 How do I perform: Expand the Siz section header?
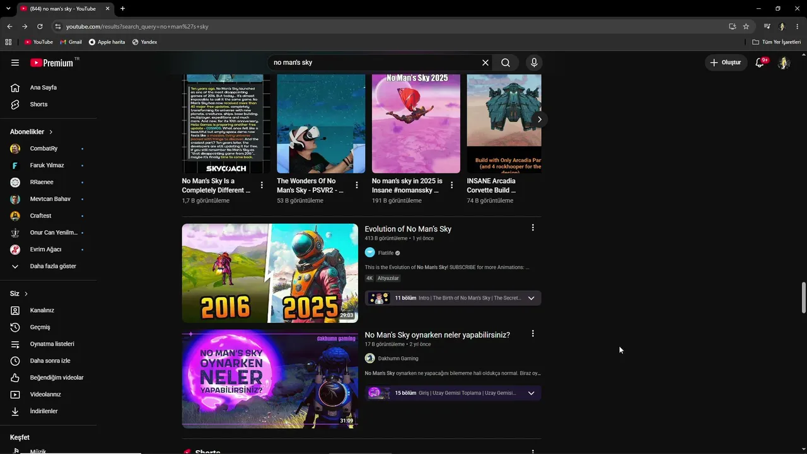tap(19, 294)
